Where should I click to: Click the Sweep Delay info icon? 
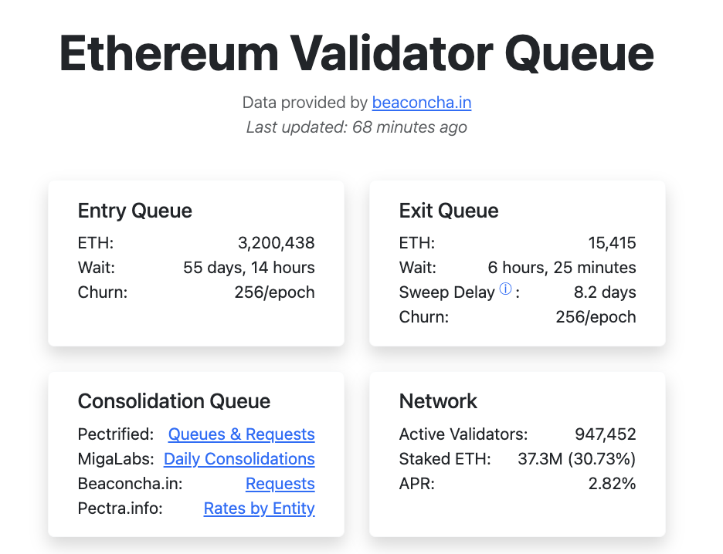(505, 289)
